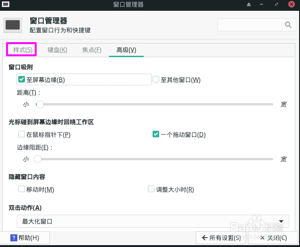Image resolution: width=300 pixels, height=247 pixels.
Task: Click the 边缘阻距(E) slider handle
Action: tap(38, 159)
